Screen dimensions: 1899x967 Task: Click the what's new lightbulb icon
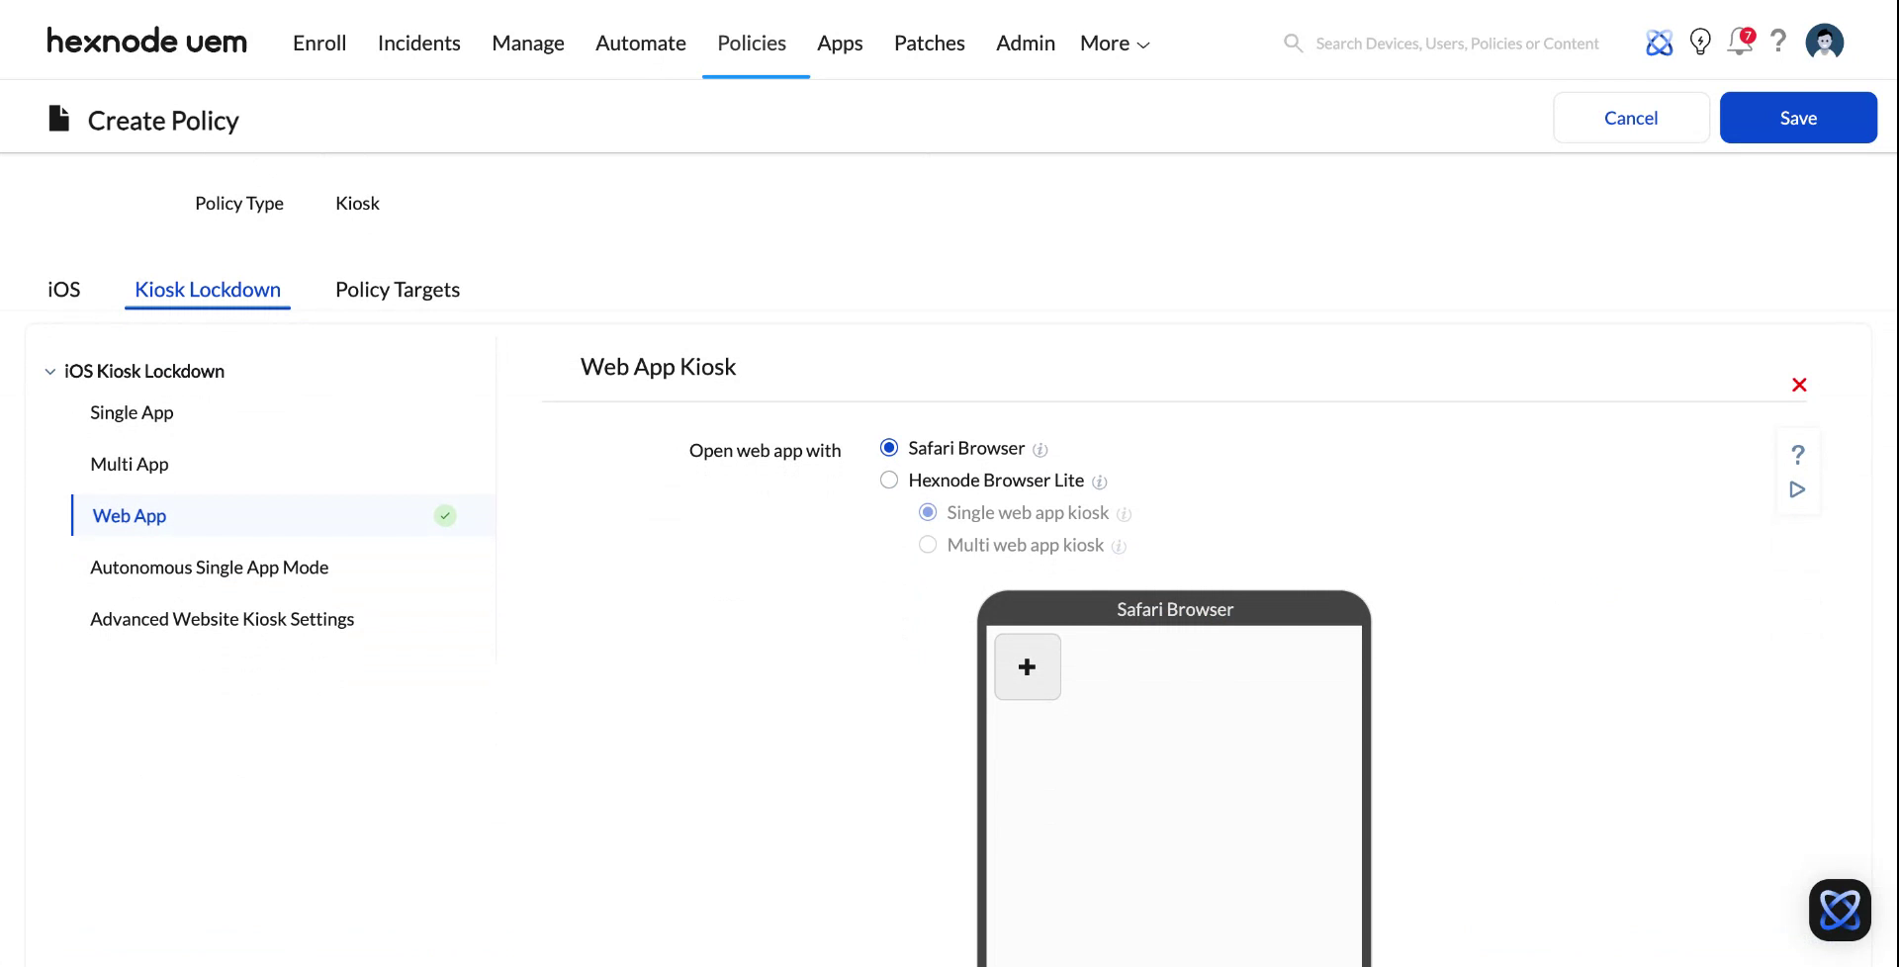tap(1700, 42)
